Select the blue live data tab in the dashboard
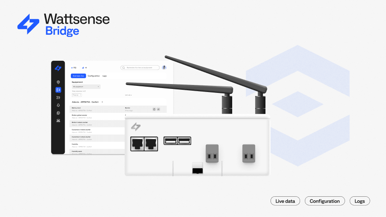 click(78, 76)
